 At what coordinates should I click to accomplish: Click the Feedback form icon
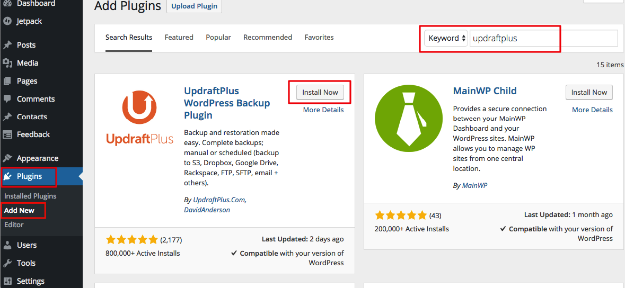7,134
